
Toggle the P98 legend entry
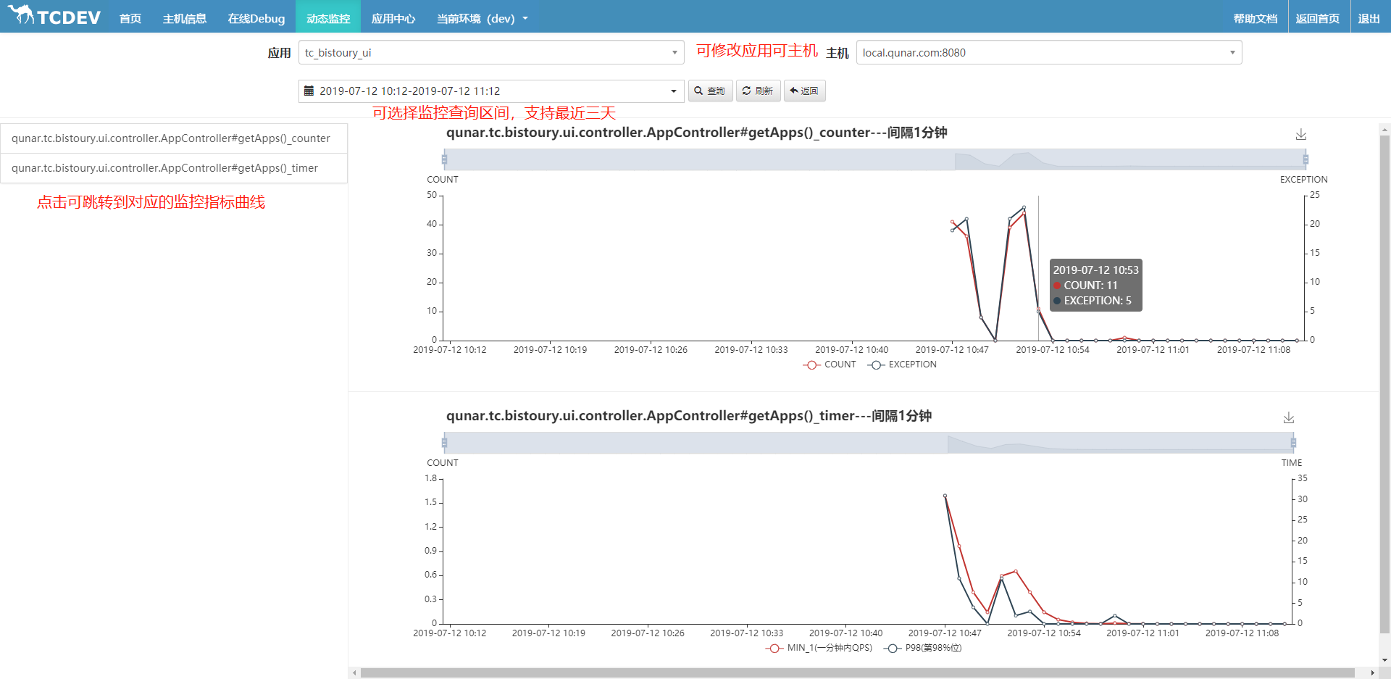tap(923, 648)
